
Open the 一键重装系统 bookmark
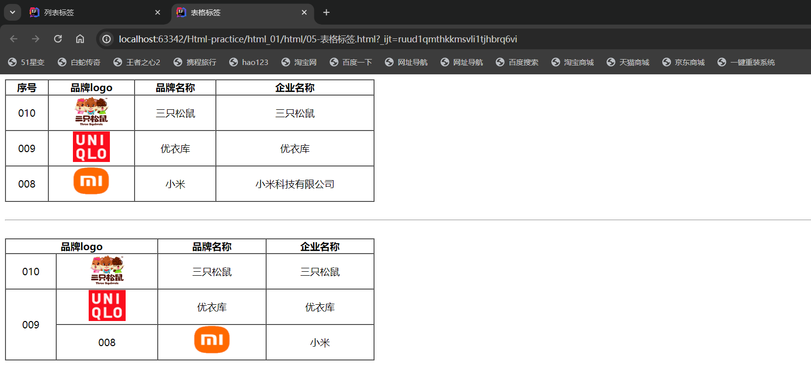746,62
